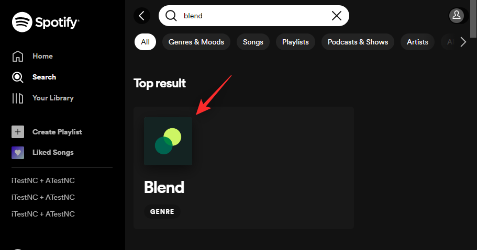Open Liked Songs heart icon
This screenshot has height=250, width=477.
click(x=18, y=153)
